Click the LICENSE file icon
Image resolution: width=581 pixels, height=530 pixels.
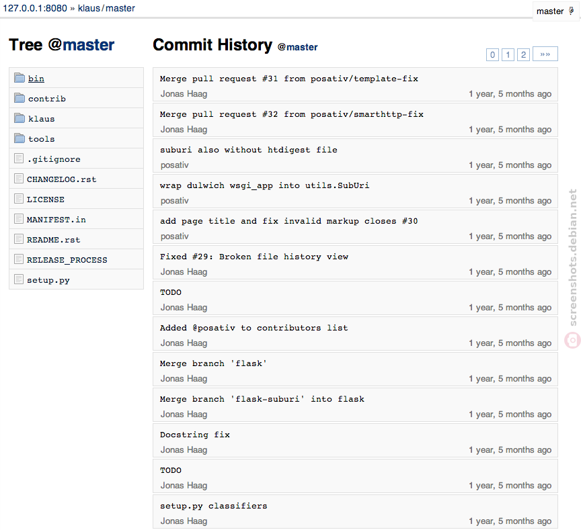[x=19, y=199]
